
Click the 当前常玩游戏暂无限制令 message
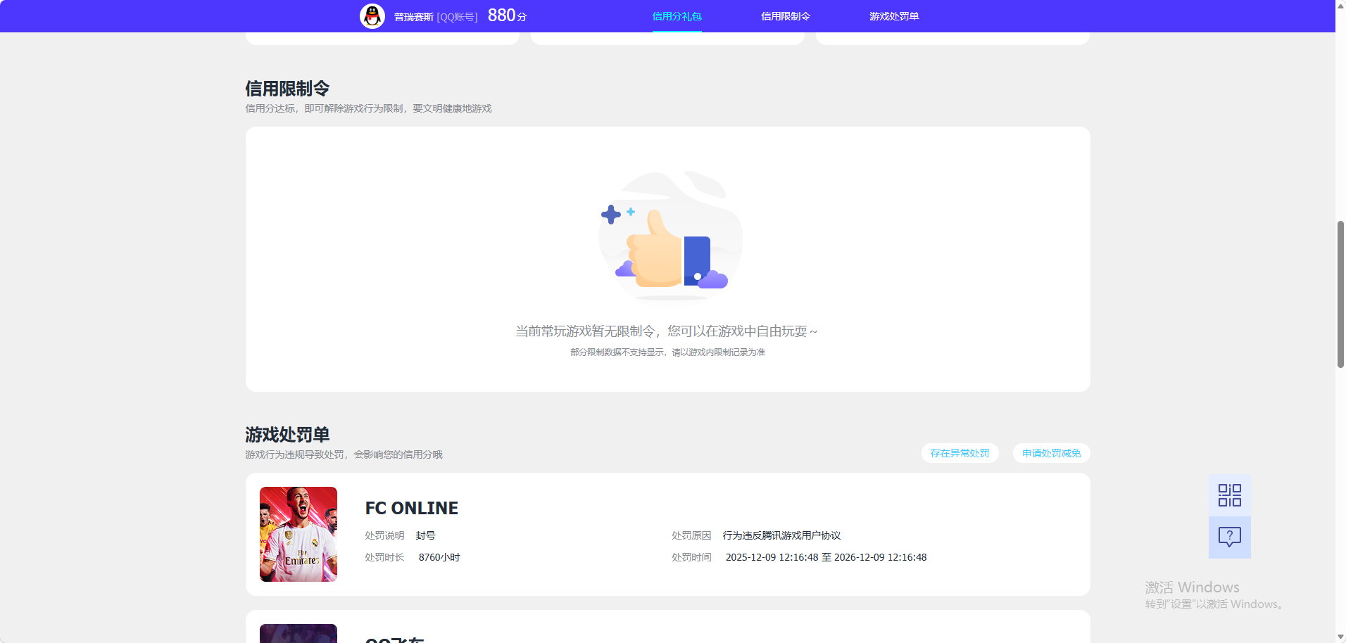point(667,331)
